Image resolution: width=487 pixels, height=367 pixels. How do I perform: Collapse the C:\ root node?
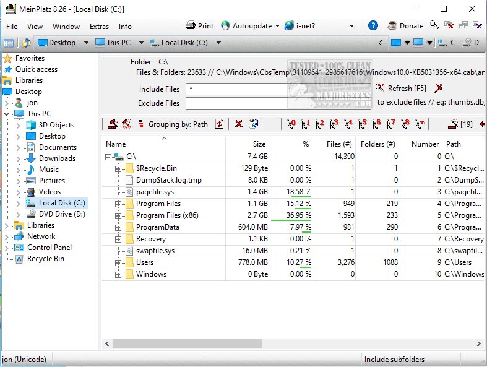tap(108, 157)
